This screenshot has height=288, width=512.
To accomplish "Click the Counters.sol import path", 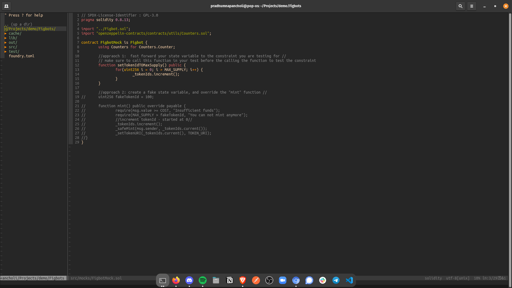I will [153, 33].
